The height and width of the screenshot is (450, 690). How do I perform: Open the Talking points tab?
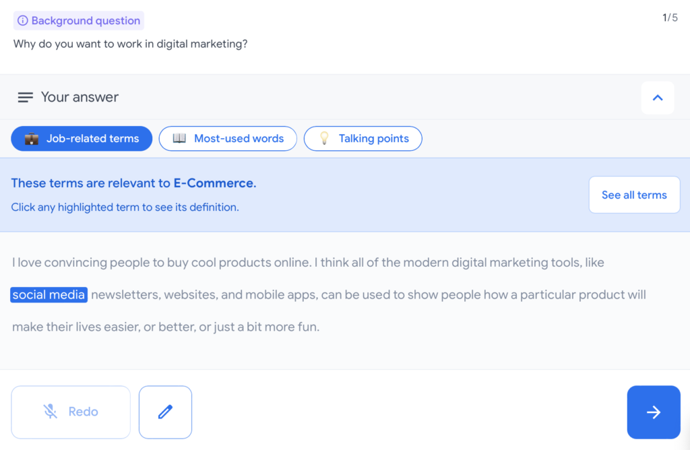(x=363, y=139)
